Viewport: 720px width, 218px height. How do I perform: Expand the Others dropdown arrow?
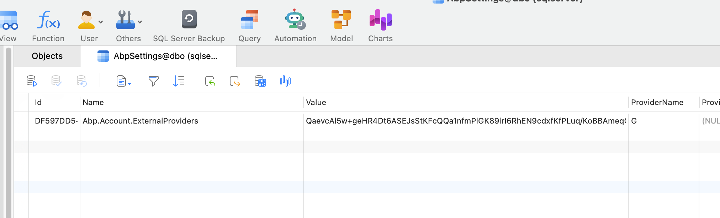[x=140, y=22]
